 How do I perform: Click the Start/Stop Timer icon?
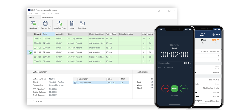pos(60,23)
